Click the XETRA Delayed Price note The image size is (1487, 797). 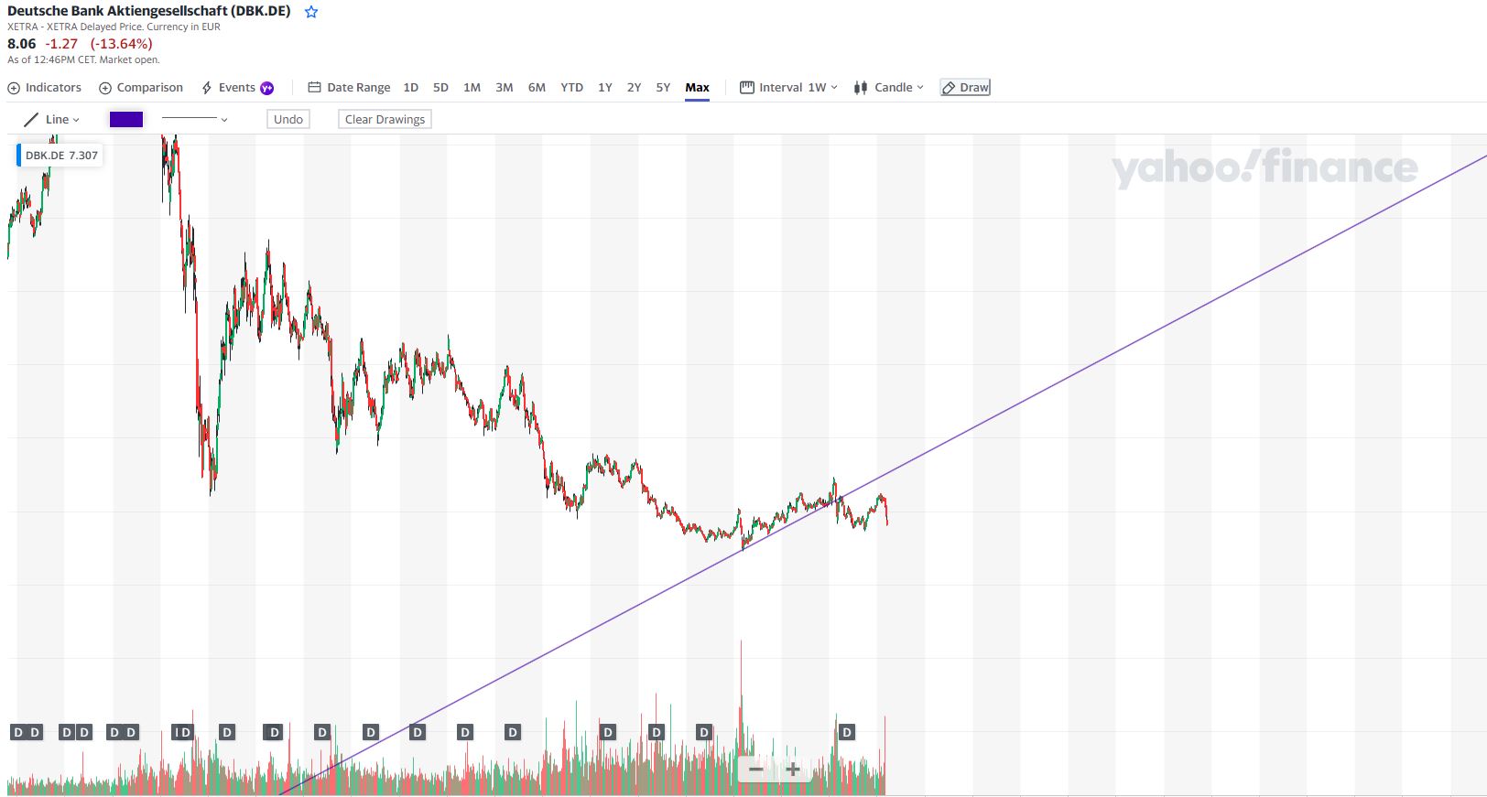114,27
